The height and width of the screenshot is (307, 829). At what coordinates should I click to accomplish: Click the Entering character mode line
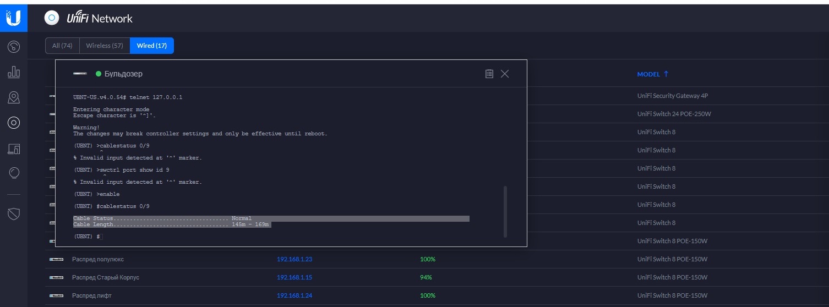tap(111, 109)
